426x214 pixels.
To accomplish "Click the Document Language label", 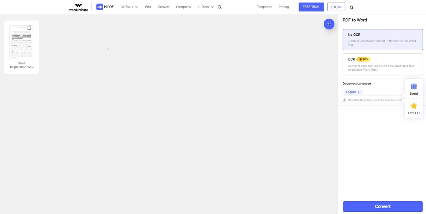I will tap(357, 84).
